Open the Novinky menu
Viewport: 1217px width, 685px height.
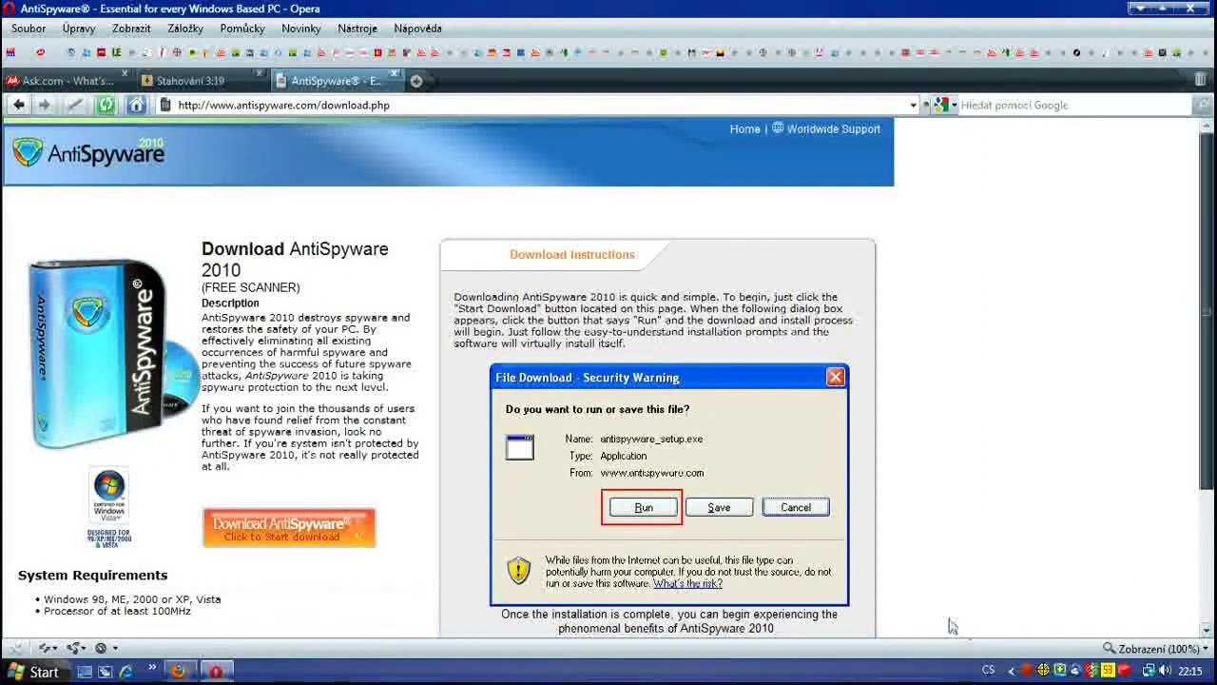[x=301, y=29]
